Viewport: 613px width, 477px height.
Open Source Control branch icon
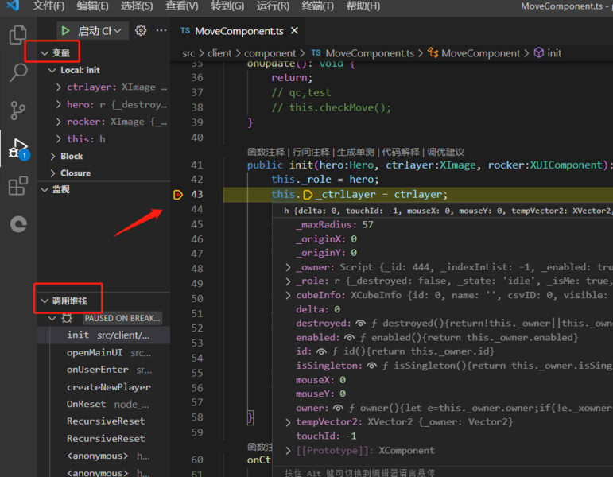18,111
